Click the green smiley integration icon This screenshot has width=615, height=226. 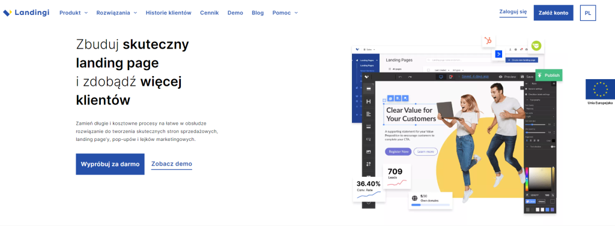tap(536, 46)
